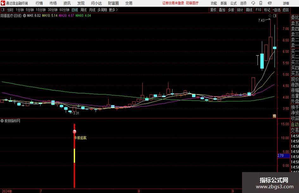Click the diamond icon above the chart
The image size is (299, 193).
pyautogui.click(x=270, y=16)
